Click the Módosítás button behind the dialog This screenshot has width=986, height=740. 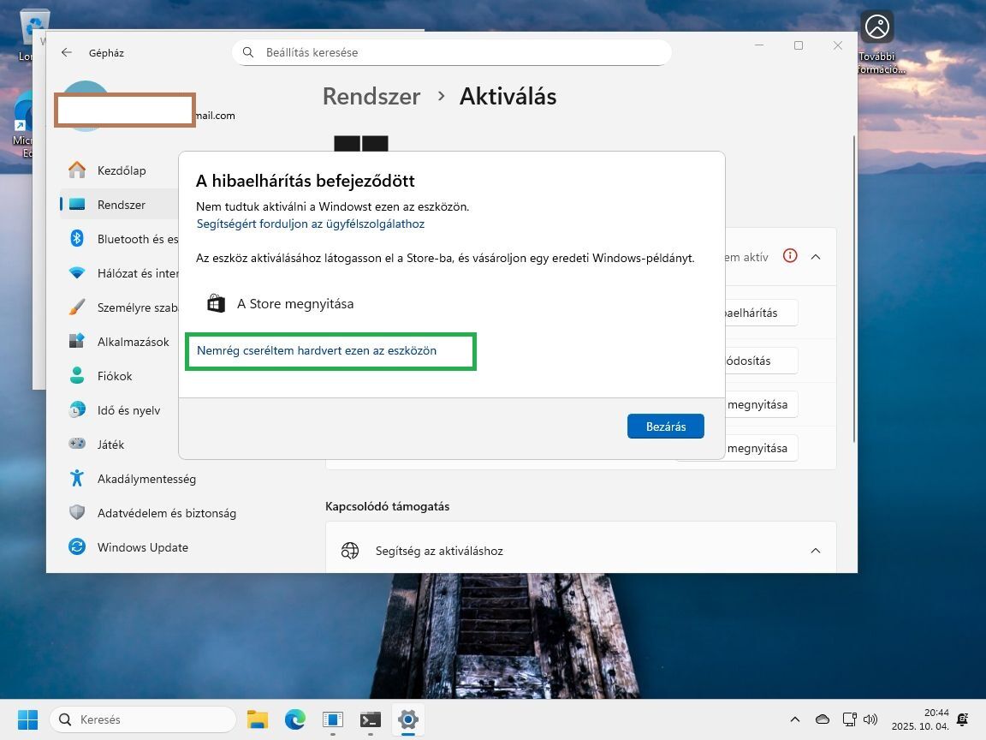coord(762,361)
